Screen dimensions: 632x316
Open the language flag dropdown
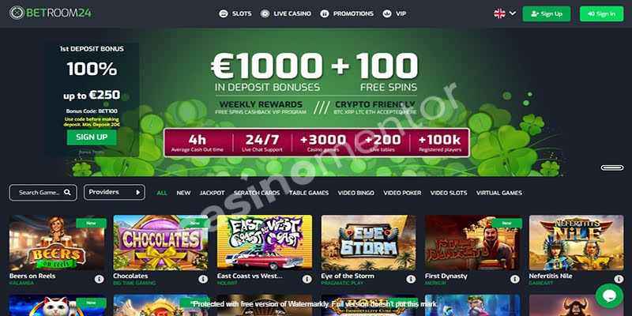(505, 13)
